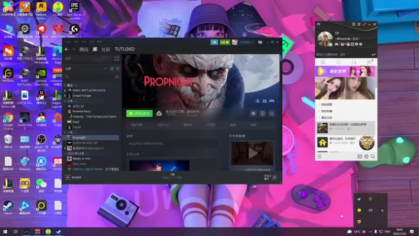Open the TUTU36D account dropdown
This screenshot has width=419, height=236.
click(246, 42)
